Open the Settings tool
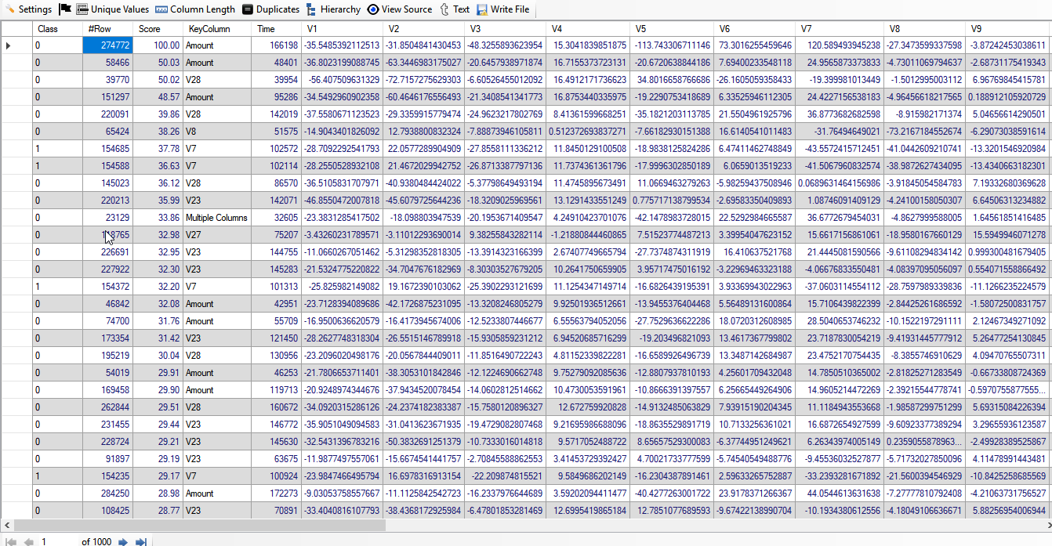This screenshot has width=1052, height=546. [x=28, y=9]
